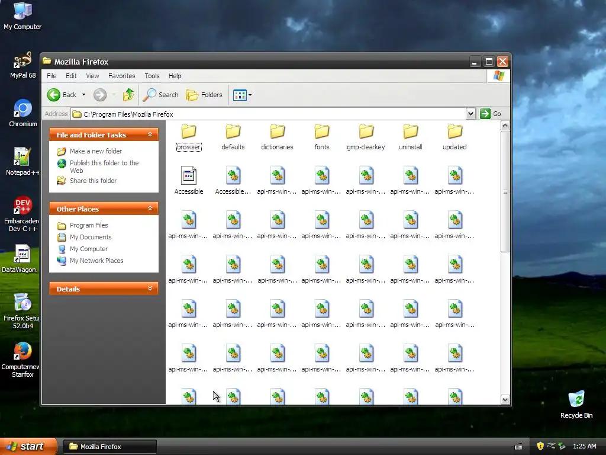Image resolution: width=606 pixels, height=455 pixels.
Task: Select Chromium desktop shortcut
Action: click(22, 113)
